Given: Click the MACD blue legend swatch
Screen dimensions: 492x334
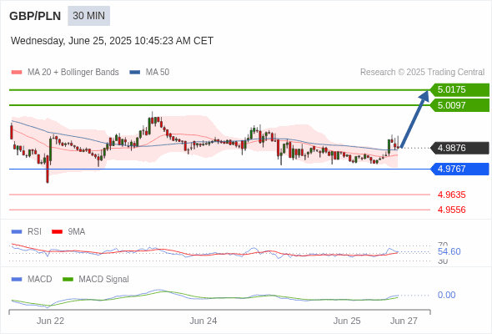Looking at the screenshot, I should click(x=17, y=280).
